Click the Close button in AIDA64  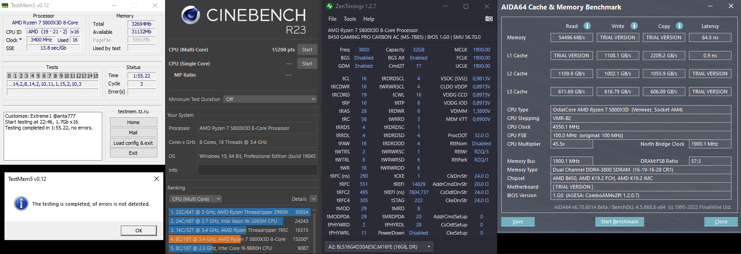[721, 222]
